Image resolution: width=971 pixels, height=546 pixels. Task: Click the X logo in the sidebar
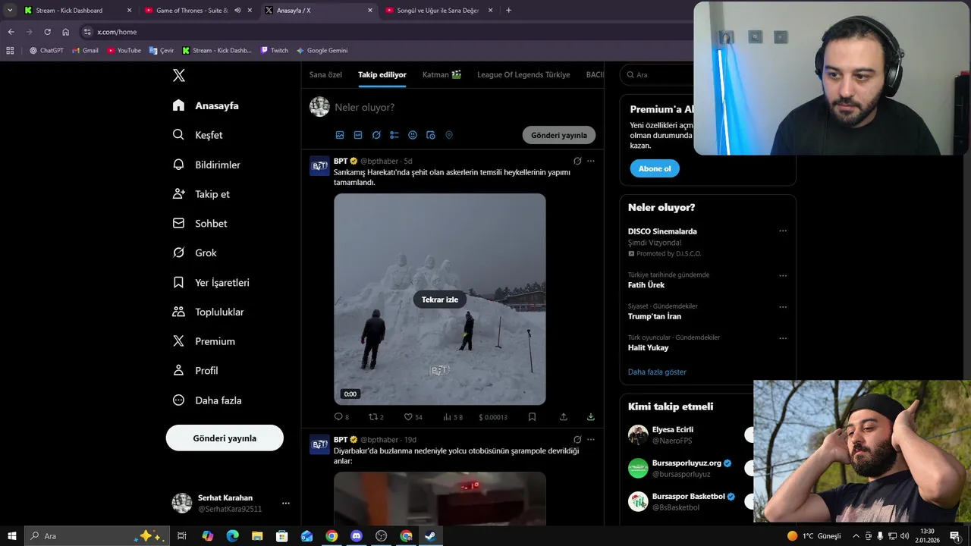[x=179, y=75]
